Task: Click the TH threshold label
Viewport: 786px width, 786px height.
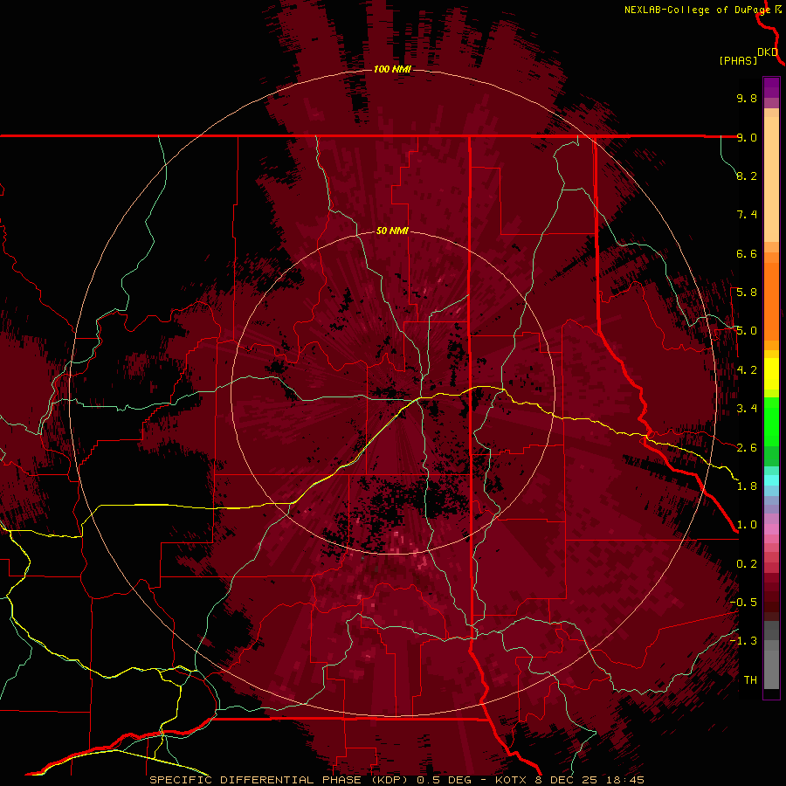Action: pyautogui.click(x=750, y=680)
